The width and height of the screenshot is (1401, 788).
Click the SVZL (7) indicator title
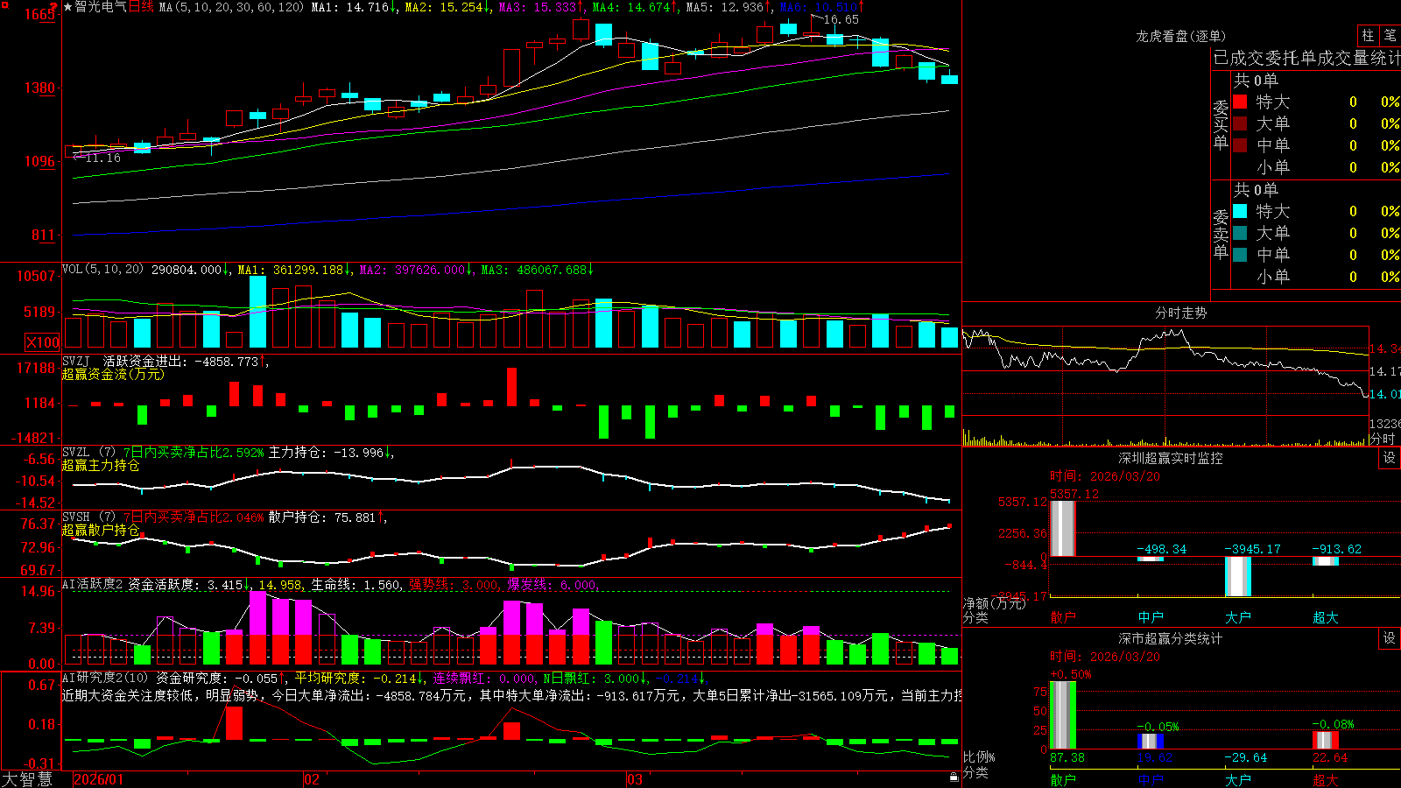[88, 453]
